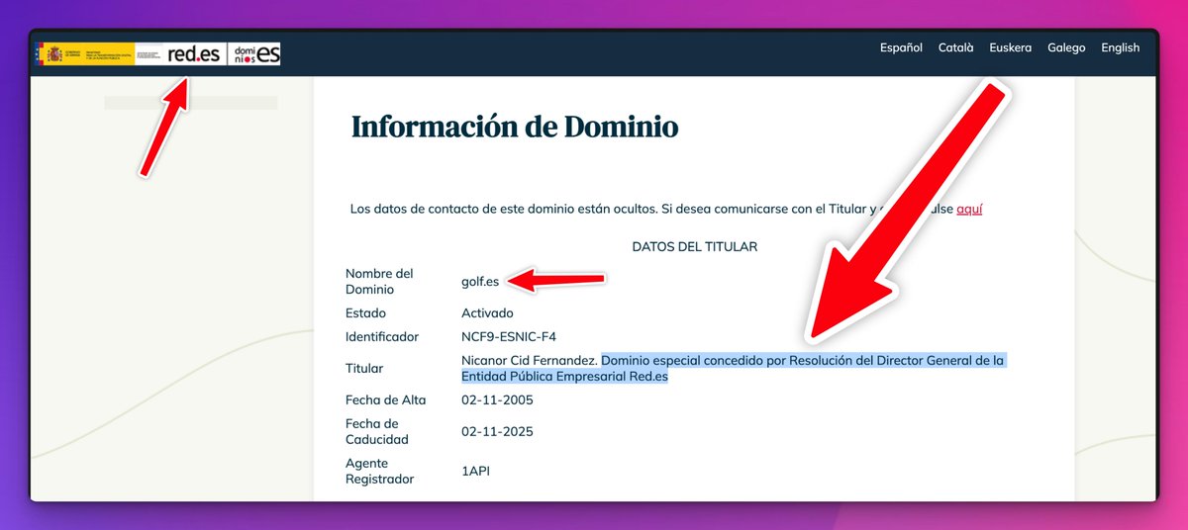Image resolution: width=1188 pixels, height=530 pixels.
Task: Click the 'Agente Registrador' label
Action: click(x=380, y=472)
